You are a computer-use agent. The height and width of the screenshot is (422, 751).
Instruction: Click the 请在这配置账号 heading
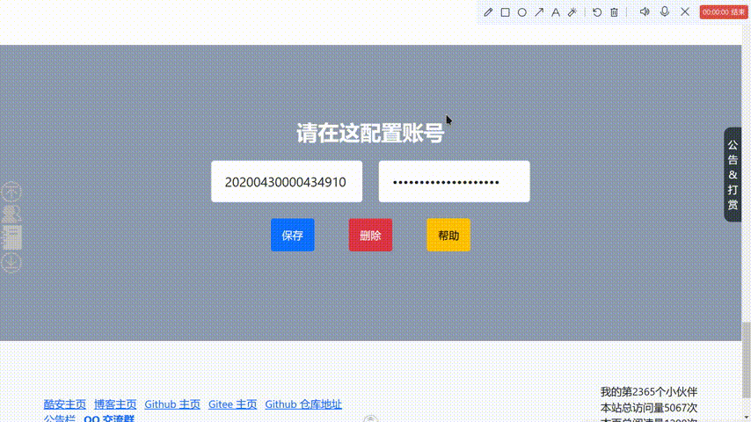[370, 133]
